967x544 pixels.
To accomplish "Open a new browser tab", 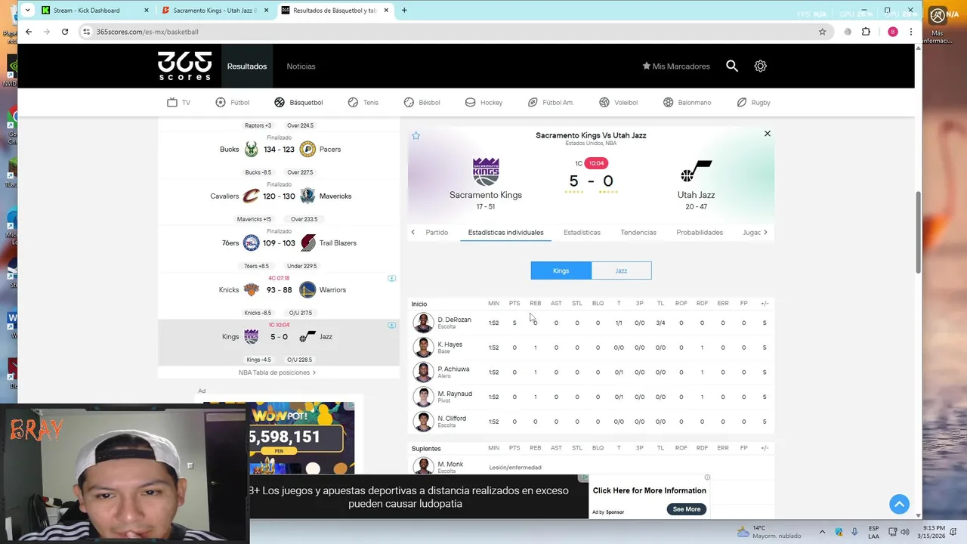I will pyautogui.click(x=404, y=11).
